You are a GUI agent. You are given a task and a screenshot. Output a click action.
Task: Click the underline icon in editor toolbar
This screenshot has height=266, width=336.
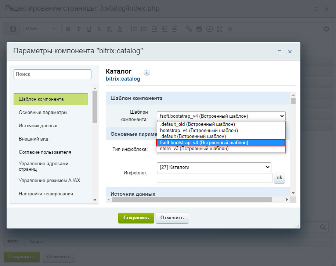click(x=88, y=29)
